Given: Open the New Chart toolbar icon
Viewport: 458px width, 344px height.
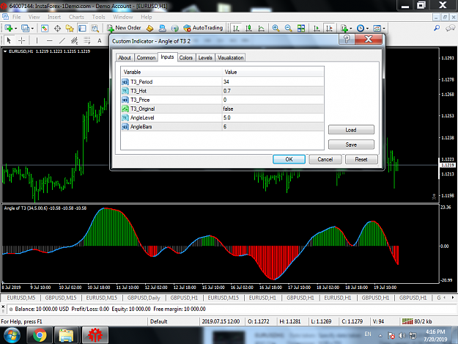Looking at the screenshot, I should pos(9,29).
